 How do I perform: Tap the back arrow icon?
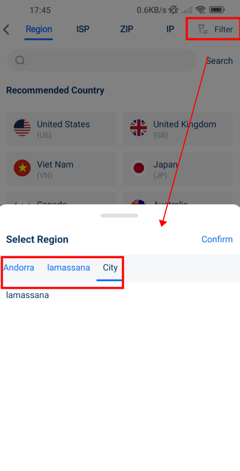coord(6,29)
